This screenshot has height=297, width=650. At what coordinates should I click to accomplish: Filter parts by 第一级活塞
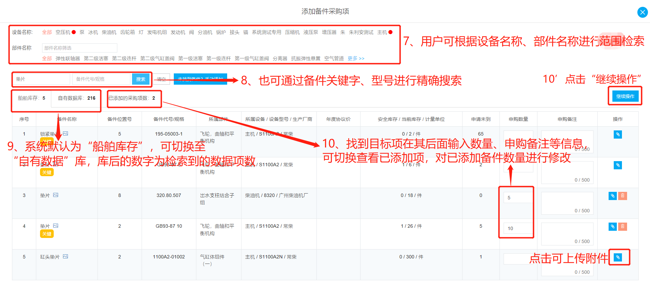click(x=191, y=58)
